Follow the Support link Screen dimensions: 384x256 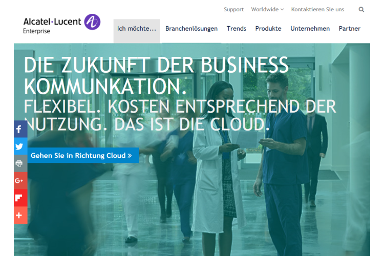[x=233, y=9]
